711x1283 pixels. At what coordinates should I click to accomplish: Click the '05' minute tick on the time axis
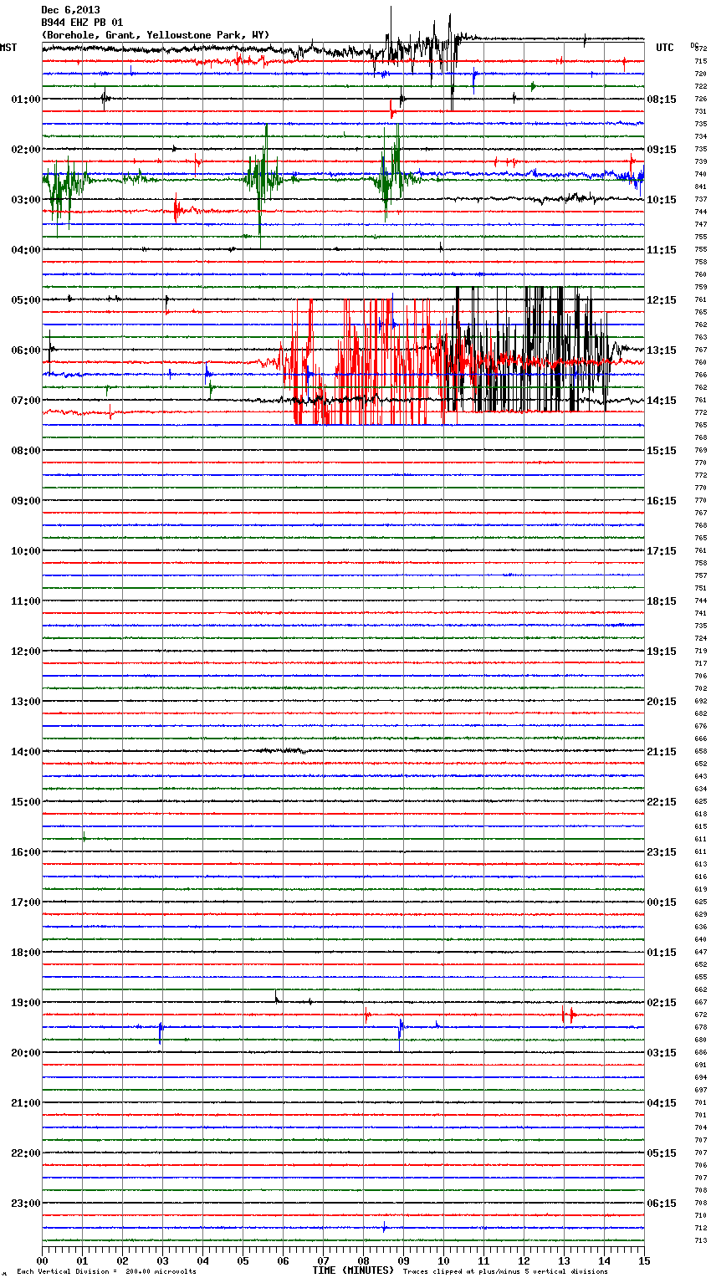(243, 1260)
